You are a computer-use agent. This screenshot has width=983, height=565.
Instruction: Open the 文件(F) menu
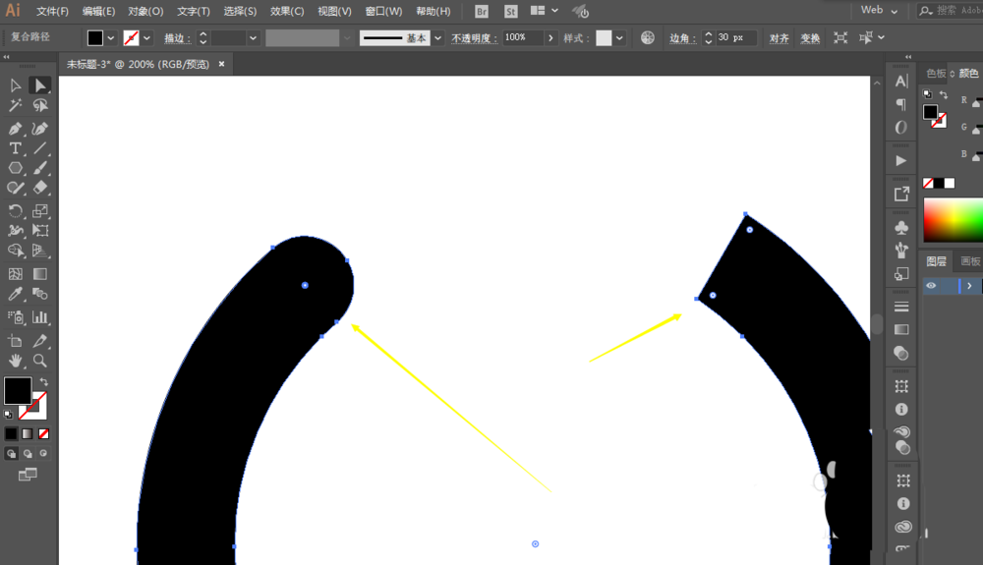click(x=52, y=11)
